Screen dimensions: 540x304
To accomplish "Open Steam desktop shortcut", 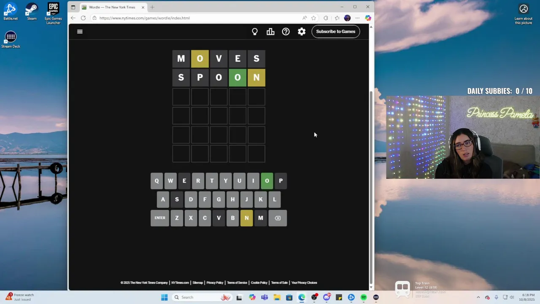I will (x=32, y=11).
